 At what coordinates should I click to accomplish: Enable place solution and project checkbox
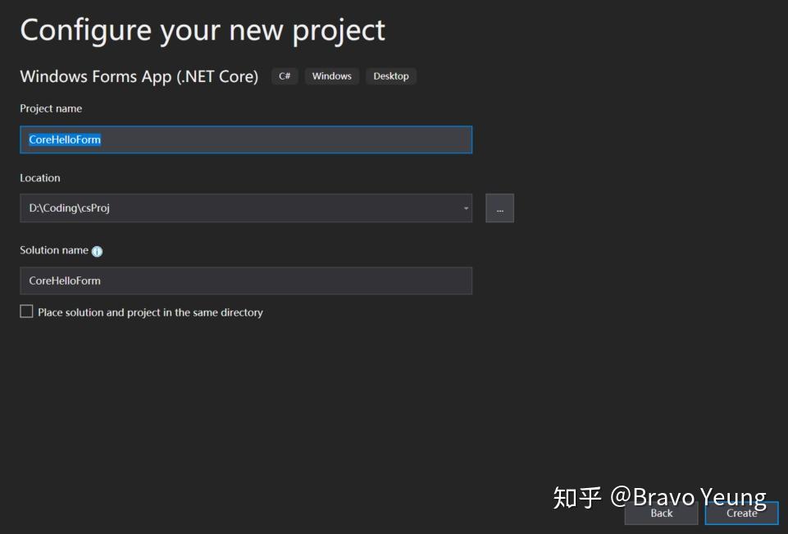click(x=27, y=312)
